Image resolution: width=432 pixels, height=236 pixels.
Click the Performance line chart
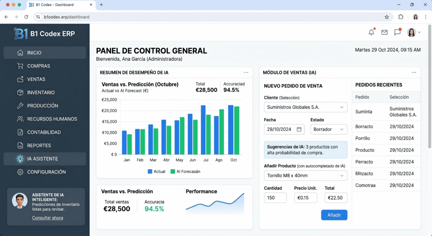[x=215, y=203]
